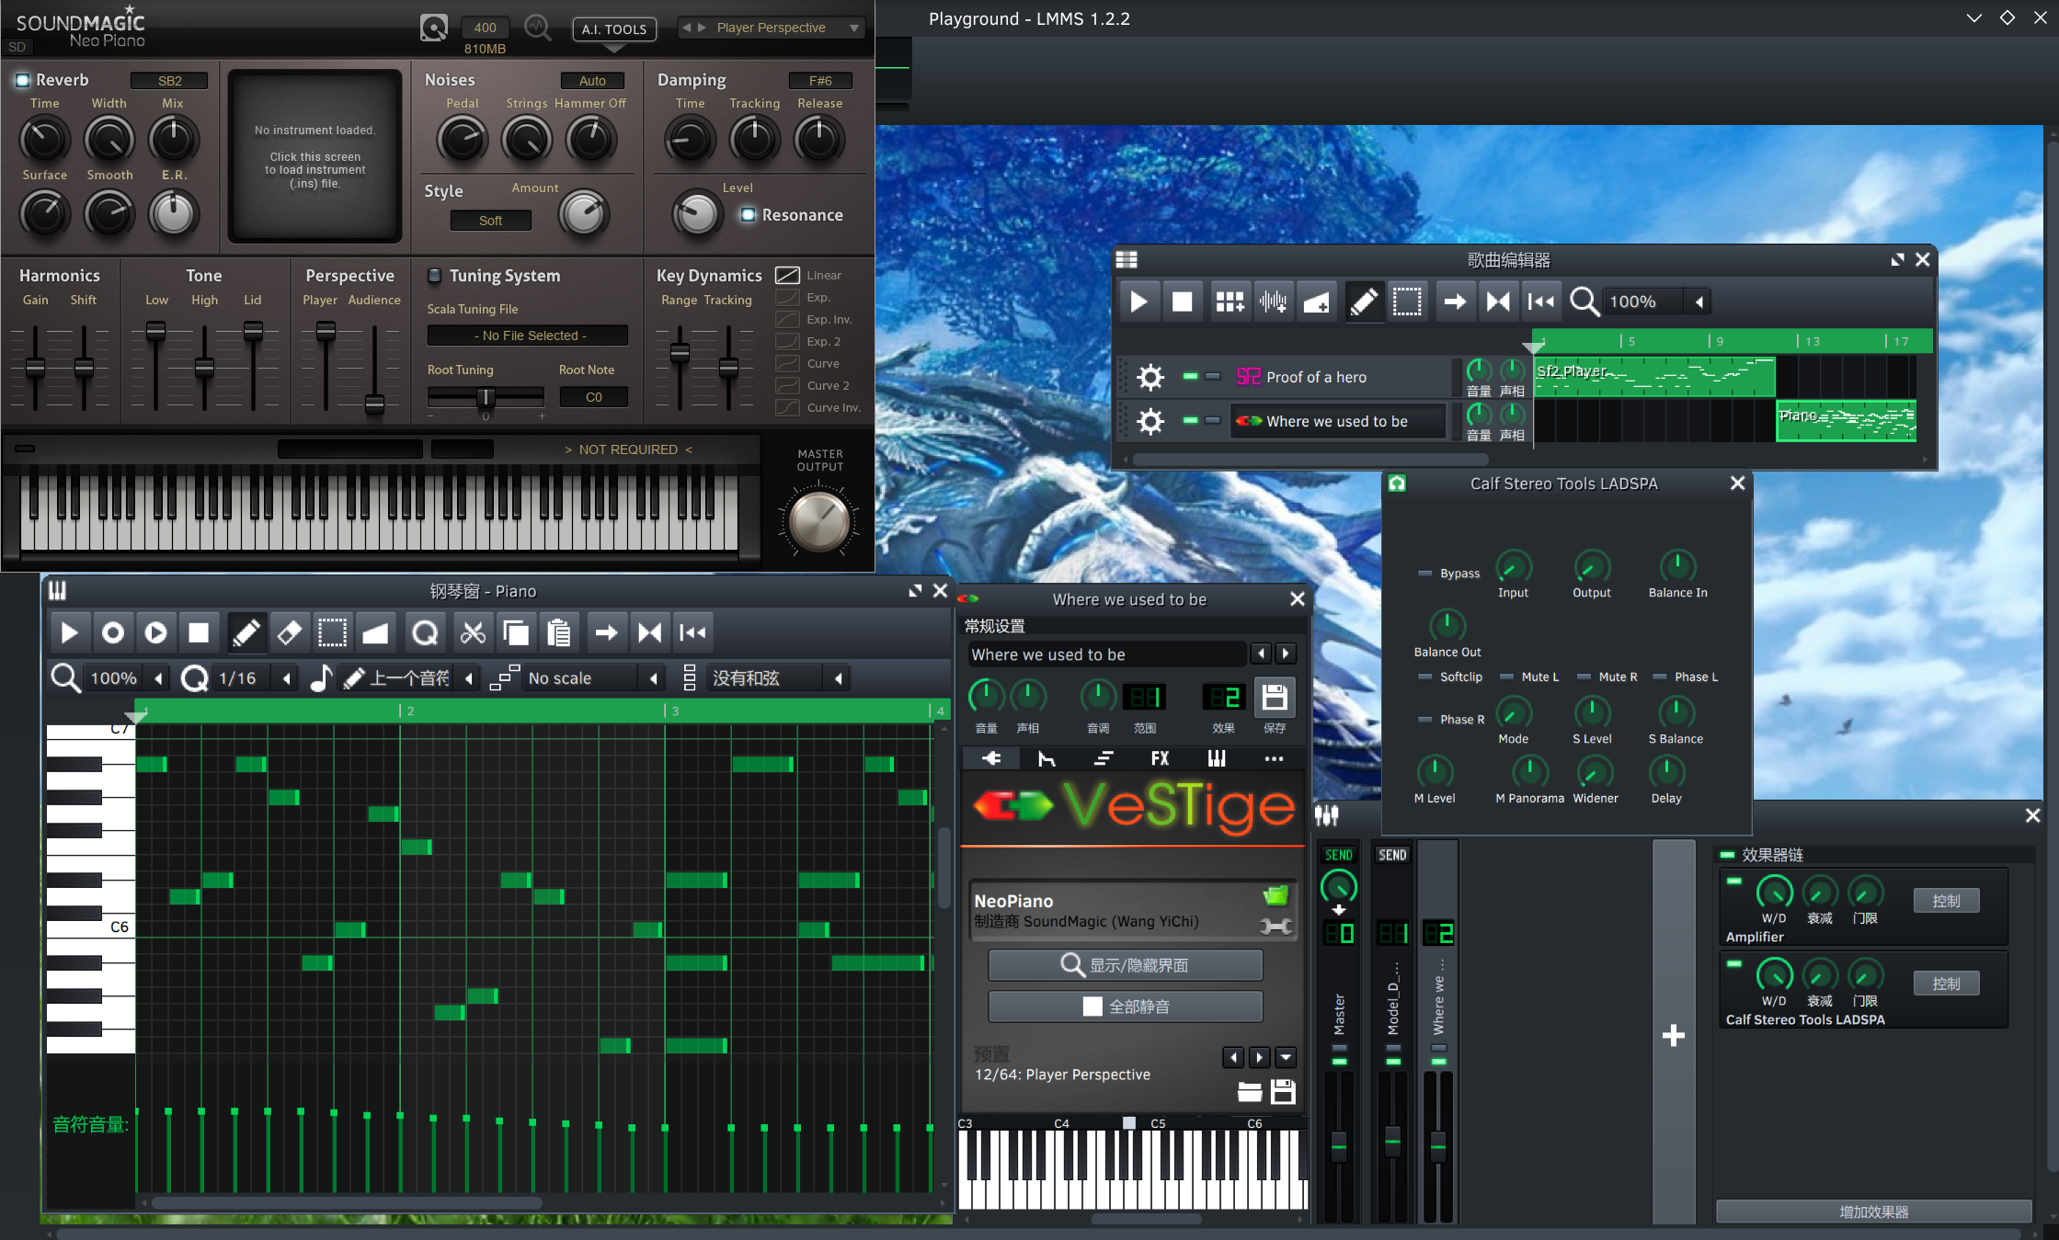The height and width of the screenshot is (1240, 2059).
Task: Click the A.I. TOOLS button in Neo Piano
Action: 613,28
